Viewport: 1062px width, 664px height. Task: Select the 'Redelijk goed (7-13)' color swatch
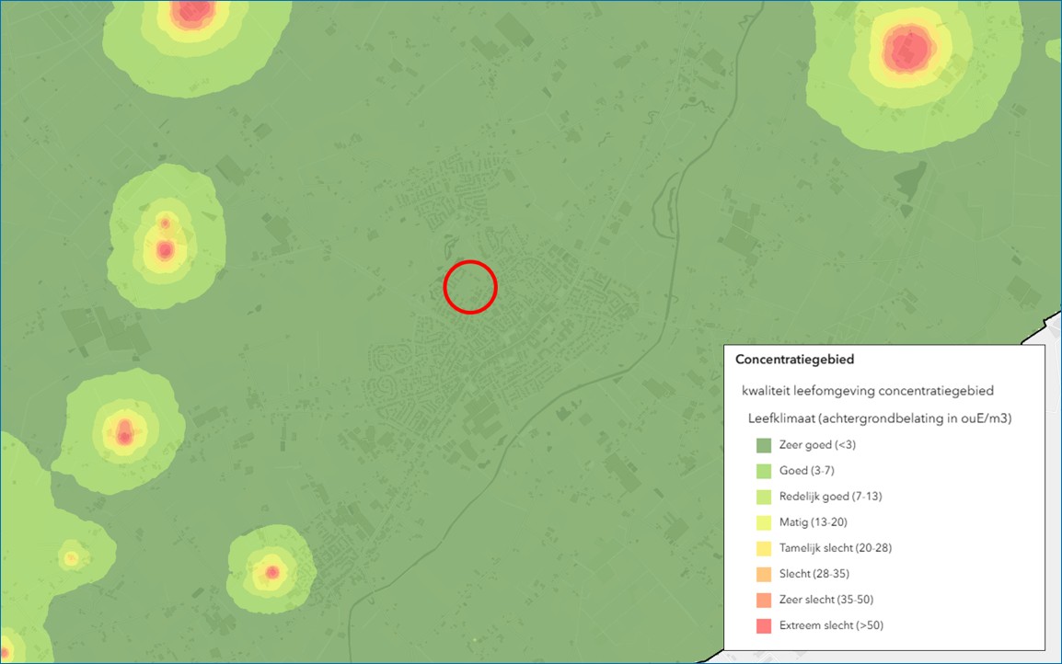click(763, 497)
